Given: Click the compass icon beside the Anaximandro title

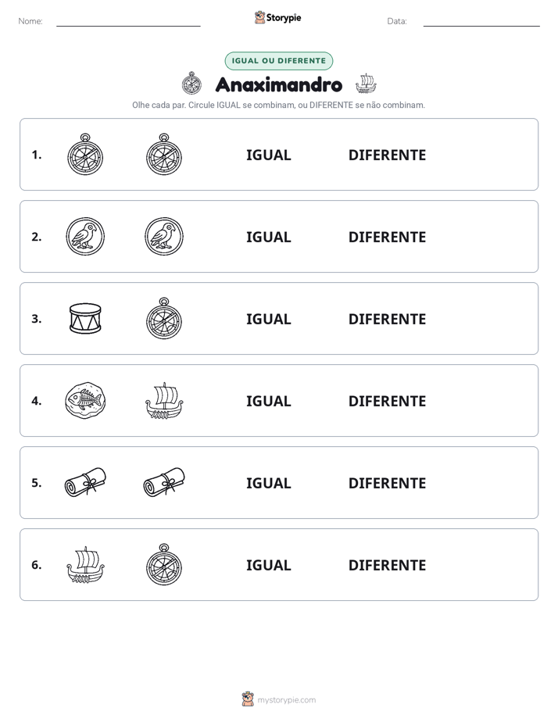Looking at the screenshot, I should coord(191,83).
